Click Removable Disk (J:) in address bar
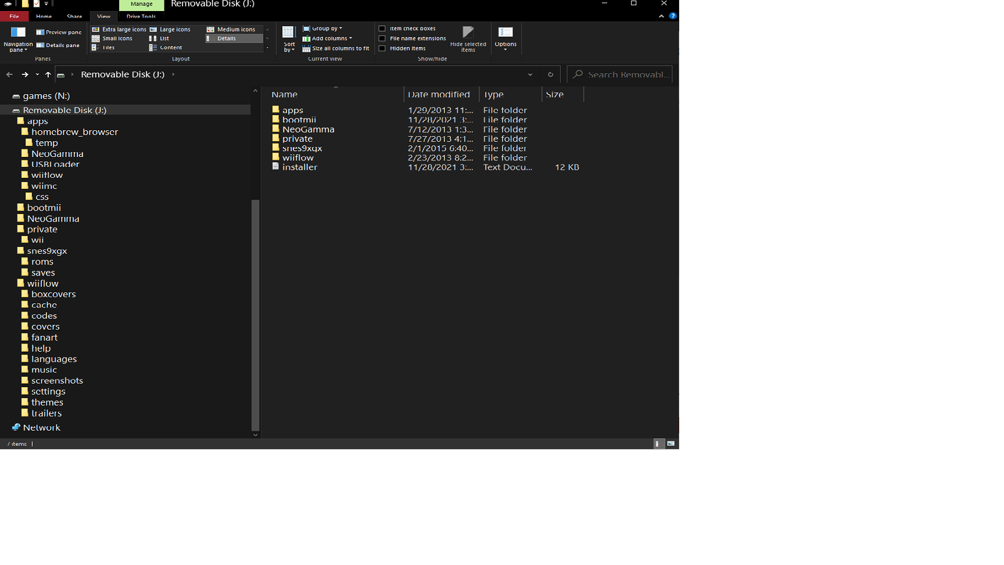 pos(123,74)
